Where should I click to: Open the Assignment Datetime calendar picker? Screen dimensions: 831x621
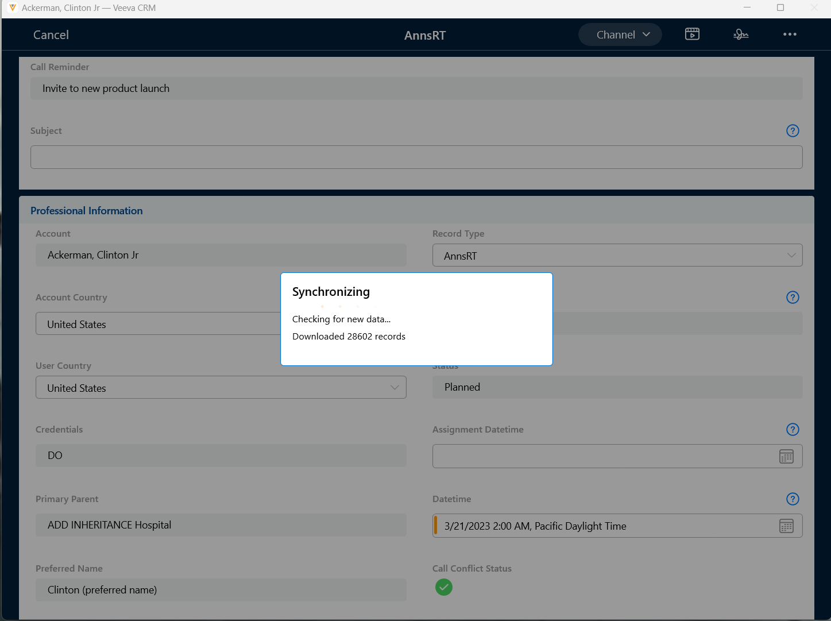[786, 457]
